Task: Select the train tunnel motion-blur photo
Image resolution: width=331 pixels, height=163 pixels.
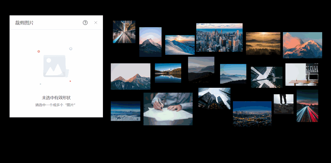Action: point(124,32)
